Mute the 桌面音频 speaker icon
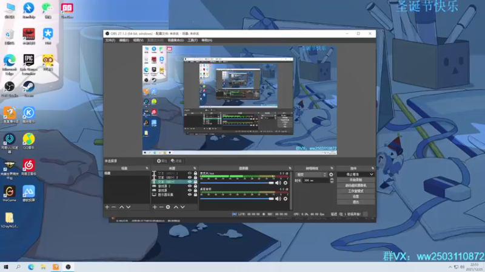The image size is (485, 272). [x=278, y=199]
